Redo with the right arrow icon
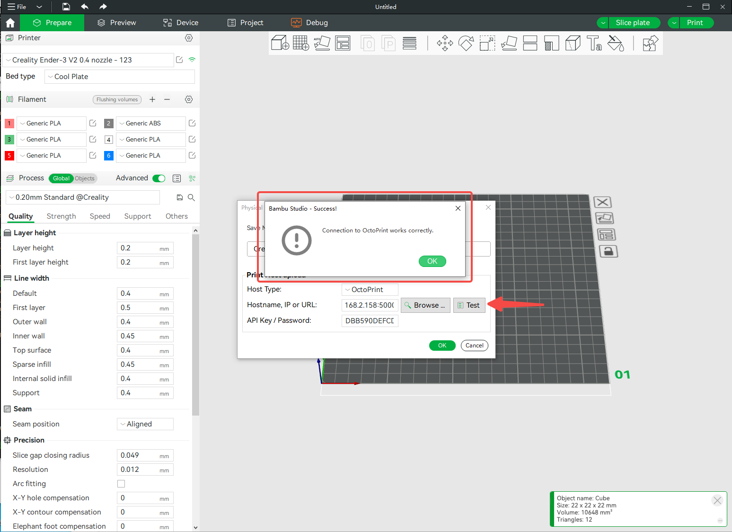Viewport: 732px width, 532px height. pos(103,7)
